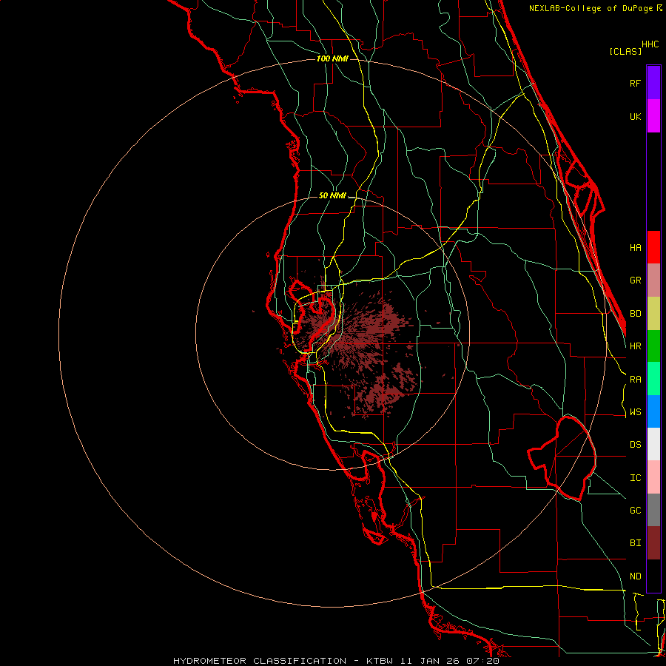
Task: Click the brown BI legend swatch
Action: pos(653,543)
